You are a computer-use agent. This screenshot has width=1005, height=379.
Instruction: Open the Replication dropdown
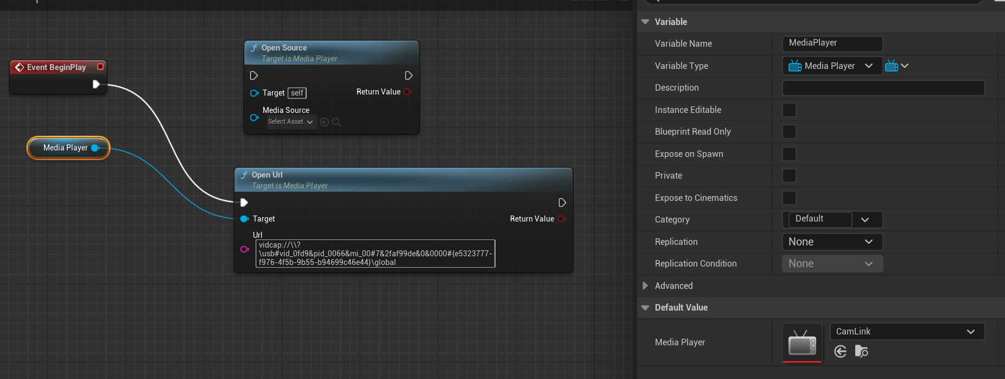click(832, 242)
